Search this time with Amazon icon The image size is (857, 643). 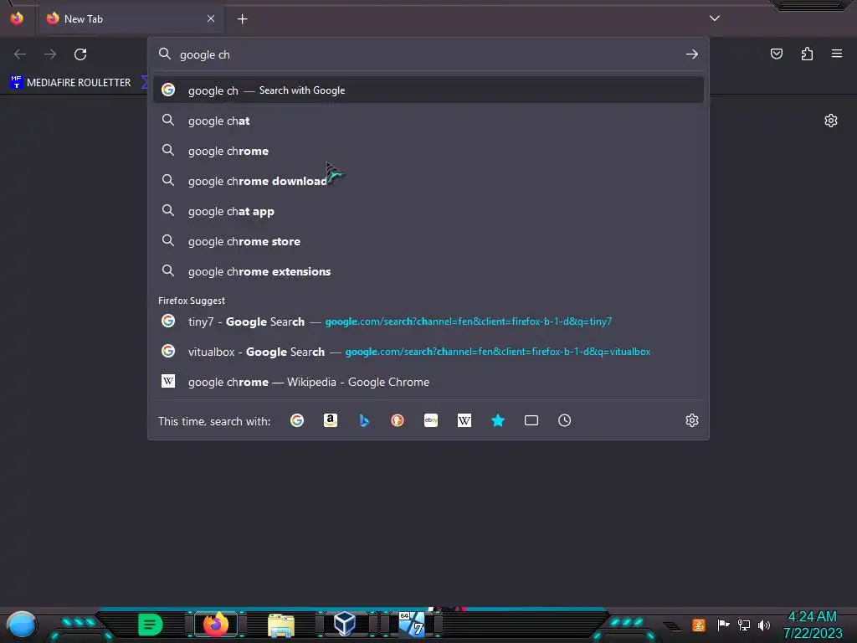click(x=330, y=420)
